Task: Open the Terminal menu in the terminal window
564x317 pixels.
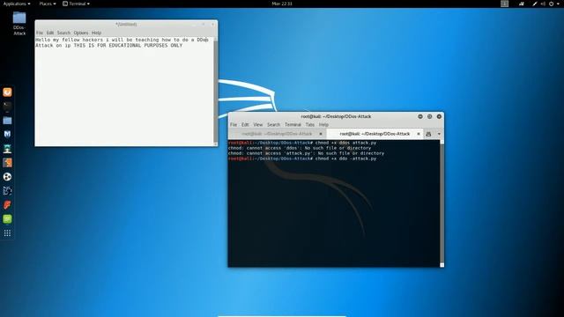Action: [293, 125]
